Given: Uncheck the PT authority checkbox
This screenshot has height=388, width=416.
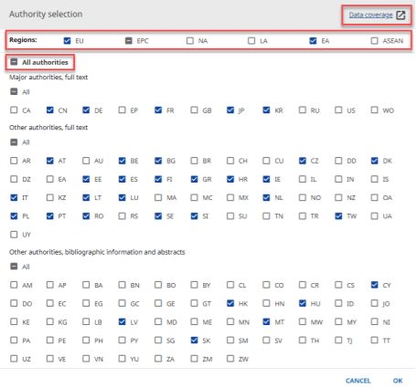Looking at the screenshot, I should 50,215.
